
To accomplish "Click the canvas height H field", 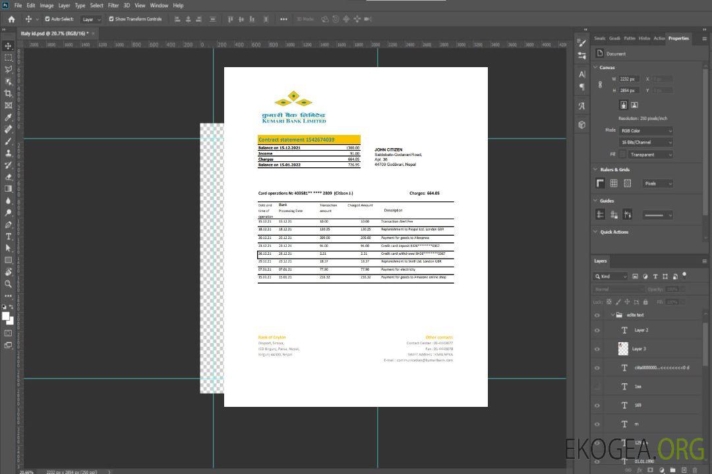I will pos(630,91).
